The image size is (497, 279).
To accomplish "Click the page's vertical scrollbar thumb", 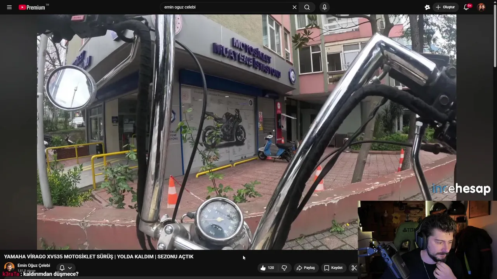I will pos(494,36).
